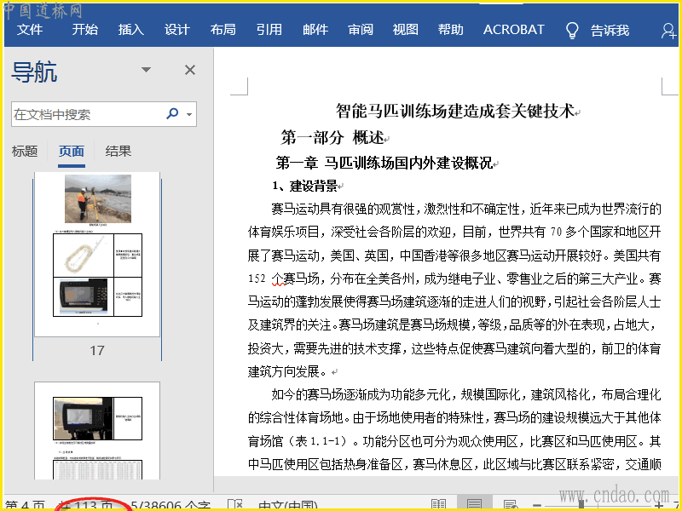The height and width of the screenshot is (511, 682).
Task: Click the zoom in plus button
Action: coord(660,506)
